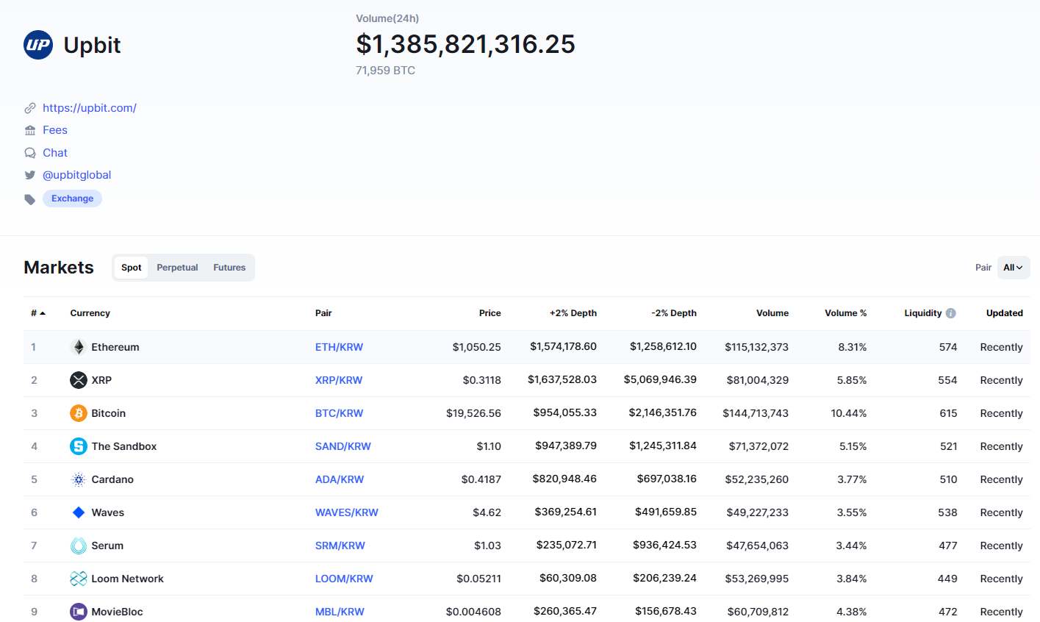This screenshot has height=622, width=1040.
Task: Click the Cardano coin icon
Action: click(79, 479)
